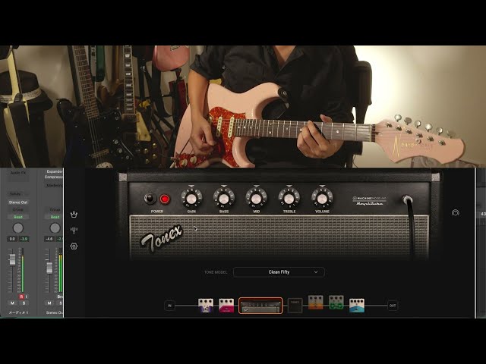Image resolution: width=486 pixels, height=364 pixels.
Task: Click the Tonex logo on the amp grille
Action: [x=161, y=239]
